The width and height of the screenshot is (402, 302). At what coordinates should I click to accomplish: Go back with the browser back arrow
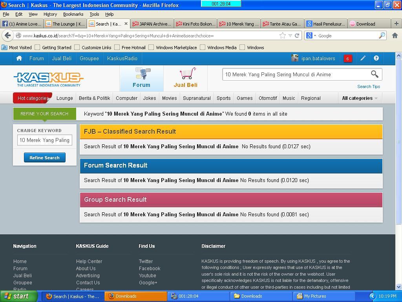(x=8, y=35)
